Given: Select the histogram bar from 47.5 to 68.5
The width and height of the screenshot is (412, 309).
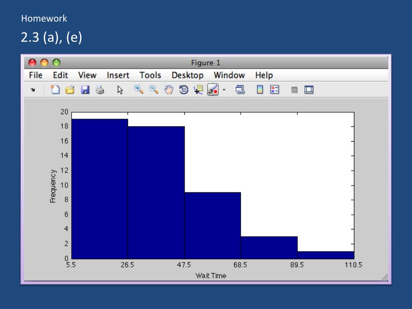Looking at the screenshot, I should 213,226.
